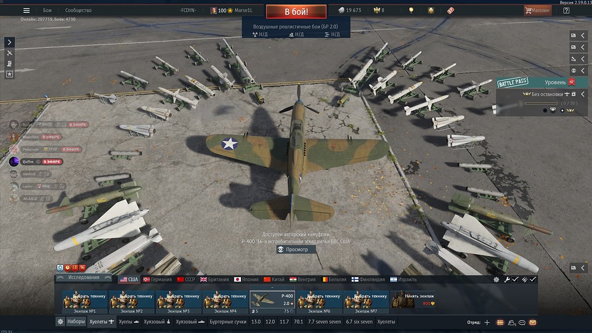Click the red ticket icon in top bar
Image resolution: width=592 pixels, height=333 pixels.
tap(451, 11)
